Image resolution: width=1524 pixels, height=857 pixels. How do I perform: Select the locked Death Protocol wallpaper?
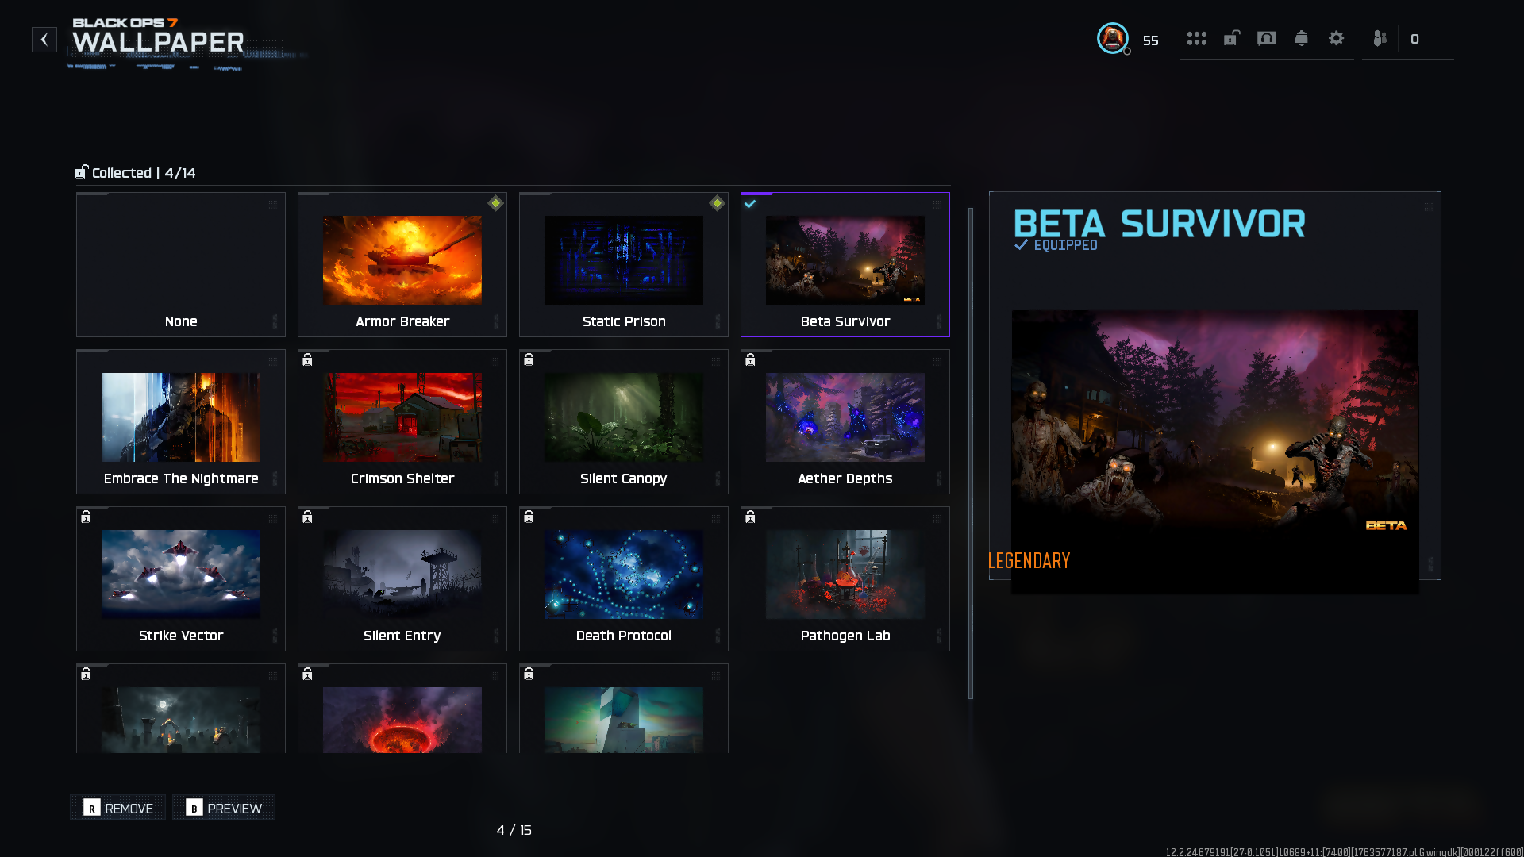pos(623,578)
